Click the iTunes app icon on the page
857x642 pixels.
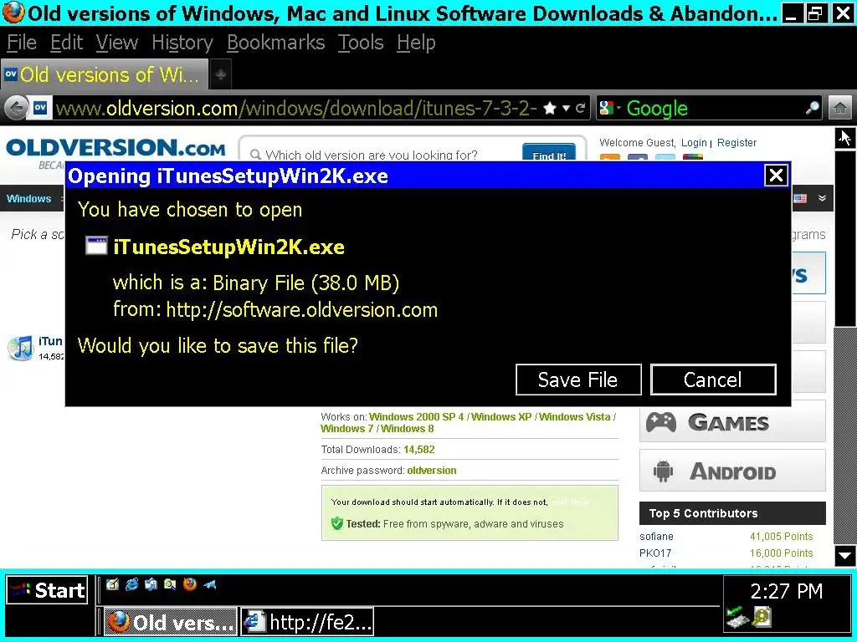point(21,348)
